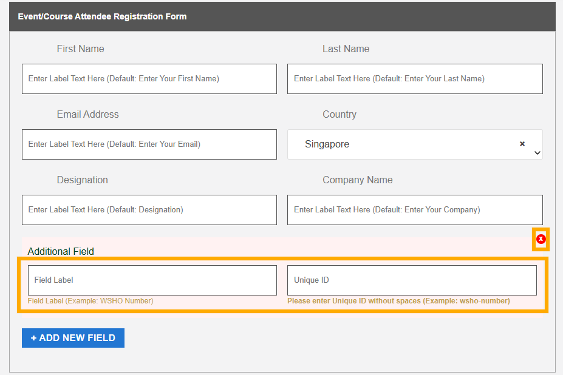
Task: Select the Email Address label text input
Action: (149, 144)
